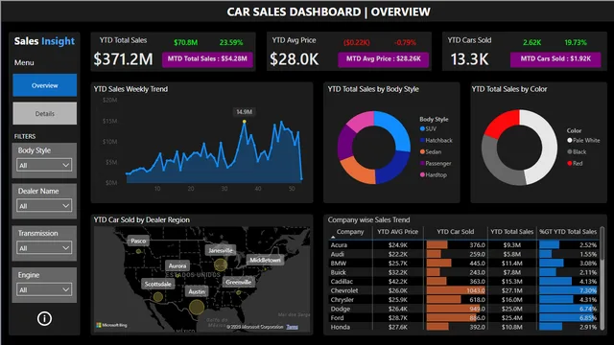Image resolution: width=614 pixels, height=345 pixels.
Task: Click the 19.73% growth figure
Action: (x=576, y=42)
